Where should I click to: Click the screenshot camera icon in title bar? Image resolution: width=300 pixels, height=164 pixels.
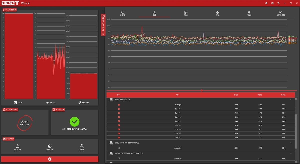(x=272, y=3)
